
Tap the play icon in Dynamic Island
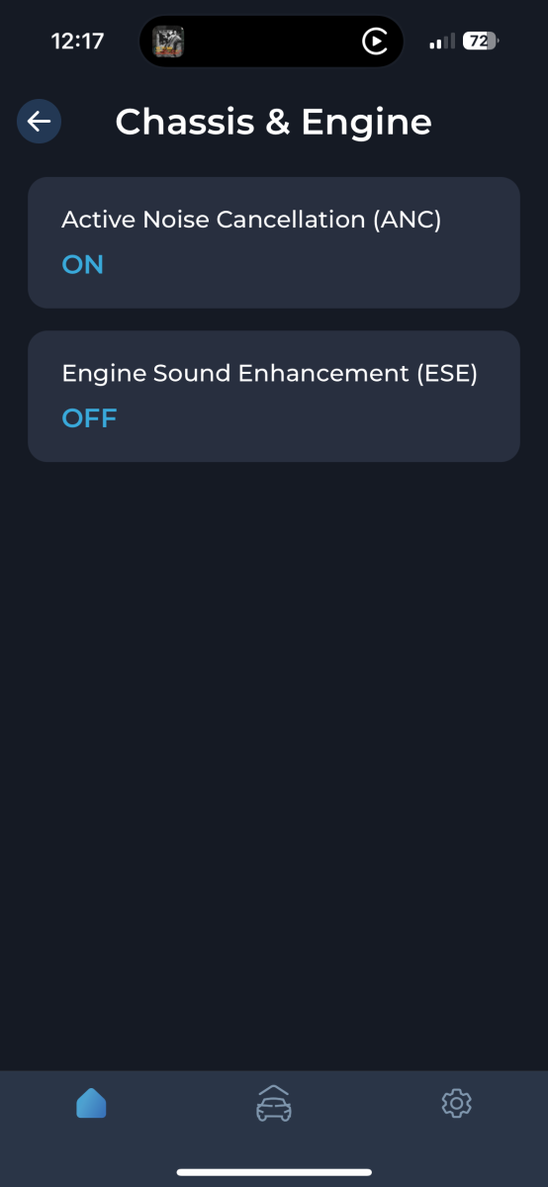[x=374, y=42]
